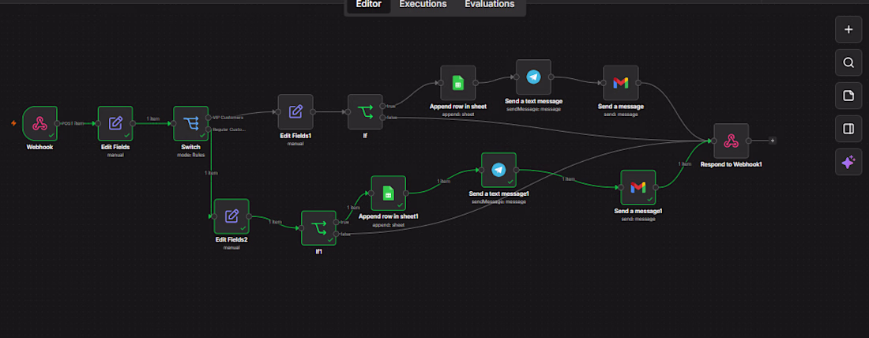
Task: Select the If node
Action: pos(365,111)
